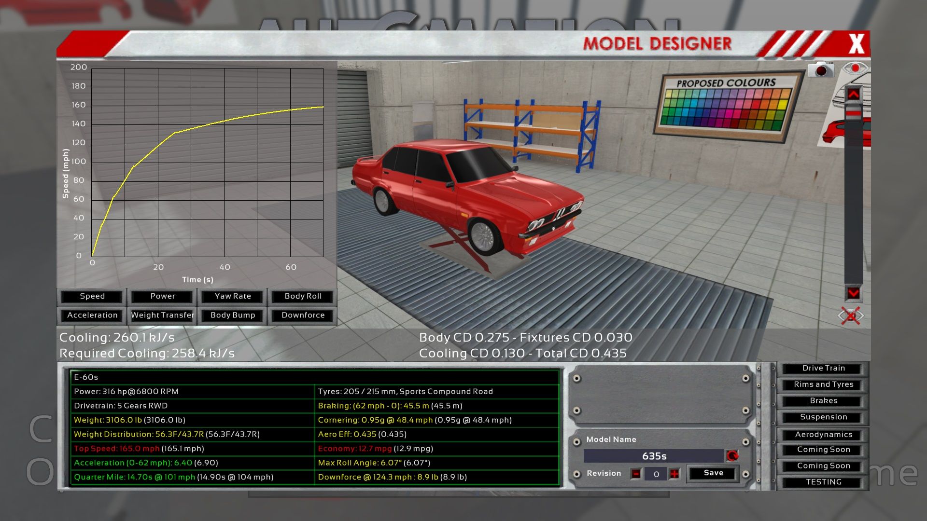The width and height of the screenshot is (927, 521).
Task: Toggle the red eye visibility icon
Action: [x=855, y=69]
